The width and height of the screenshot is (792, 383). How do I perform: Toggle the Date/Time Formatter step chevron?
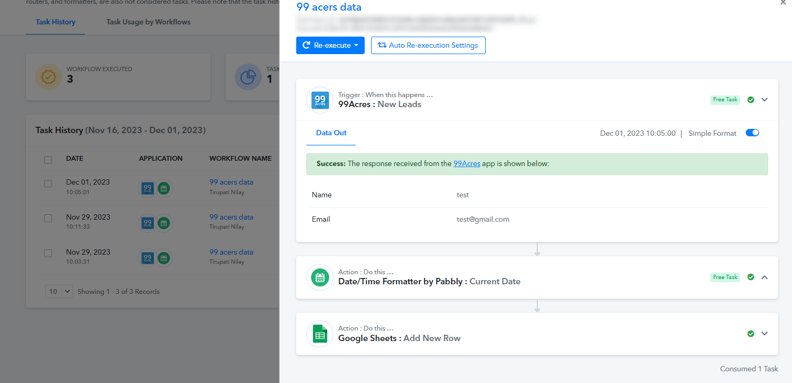click(764, 277)
